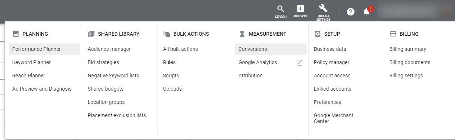The image size is (455, 140).
Task: Click the Billing credit card icon
Action: 393,34
